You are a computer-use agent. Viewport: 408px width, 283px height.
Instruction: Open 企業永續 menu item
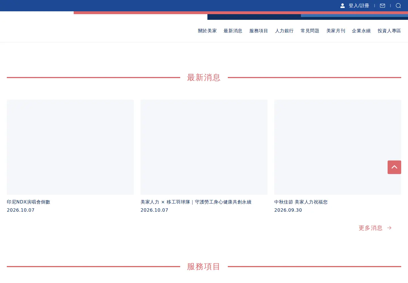(361, 31)
